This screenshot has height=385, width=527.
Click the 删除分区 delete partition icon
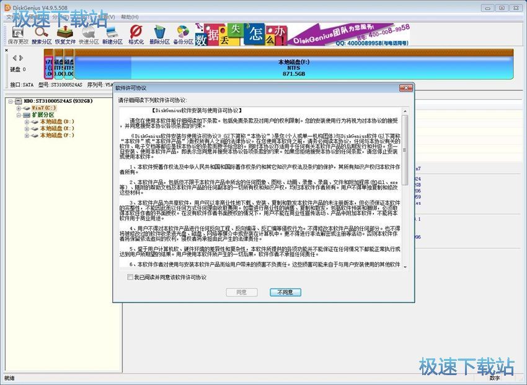tap(159, 35)
